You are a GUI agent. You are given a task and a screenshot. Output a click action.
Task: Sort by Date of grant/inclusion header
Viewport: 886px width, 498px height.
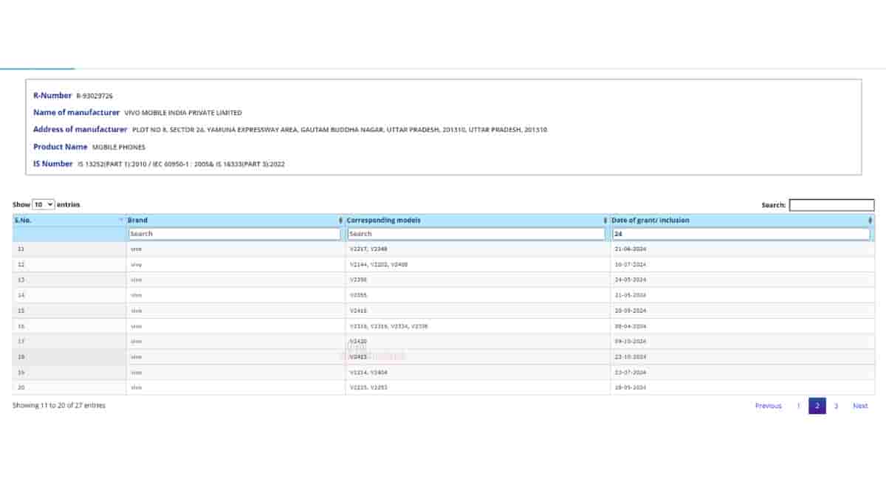tap(651, 221)
